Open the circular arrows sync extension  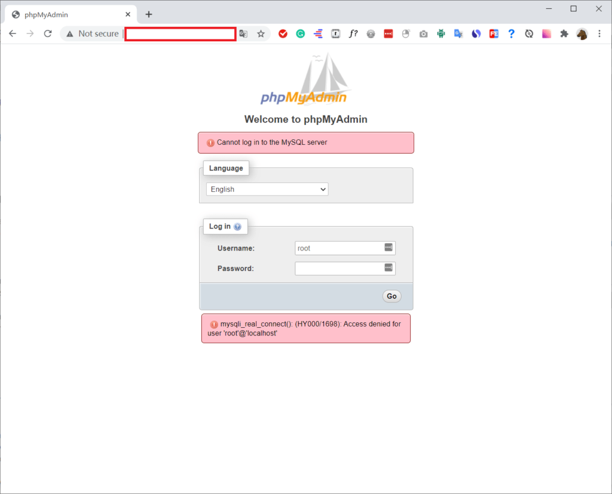pos(529,34)
